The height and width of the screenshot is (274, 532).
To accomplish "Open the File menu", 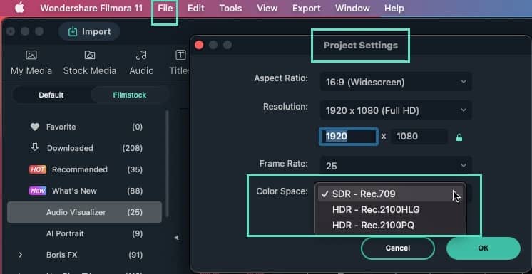I will pyautogui.click(x=165, y=8).
